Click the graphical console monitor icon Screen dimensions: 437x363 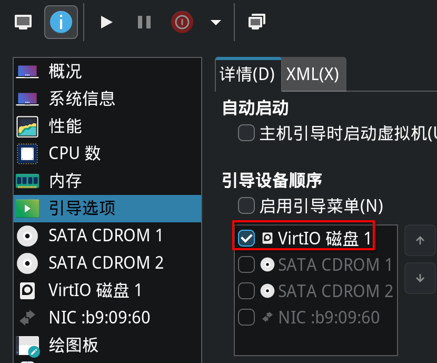(23, 22)
